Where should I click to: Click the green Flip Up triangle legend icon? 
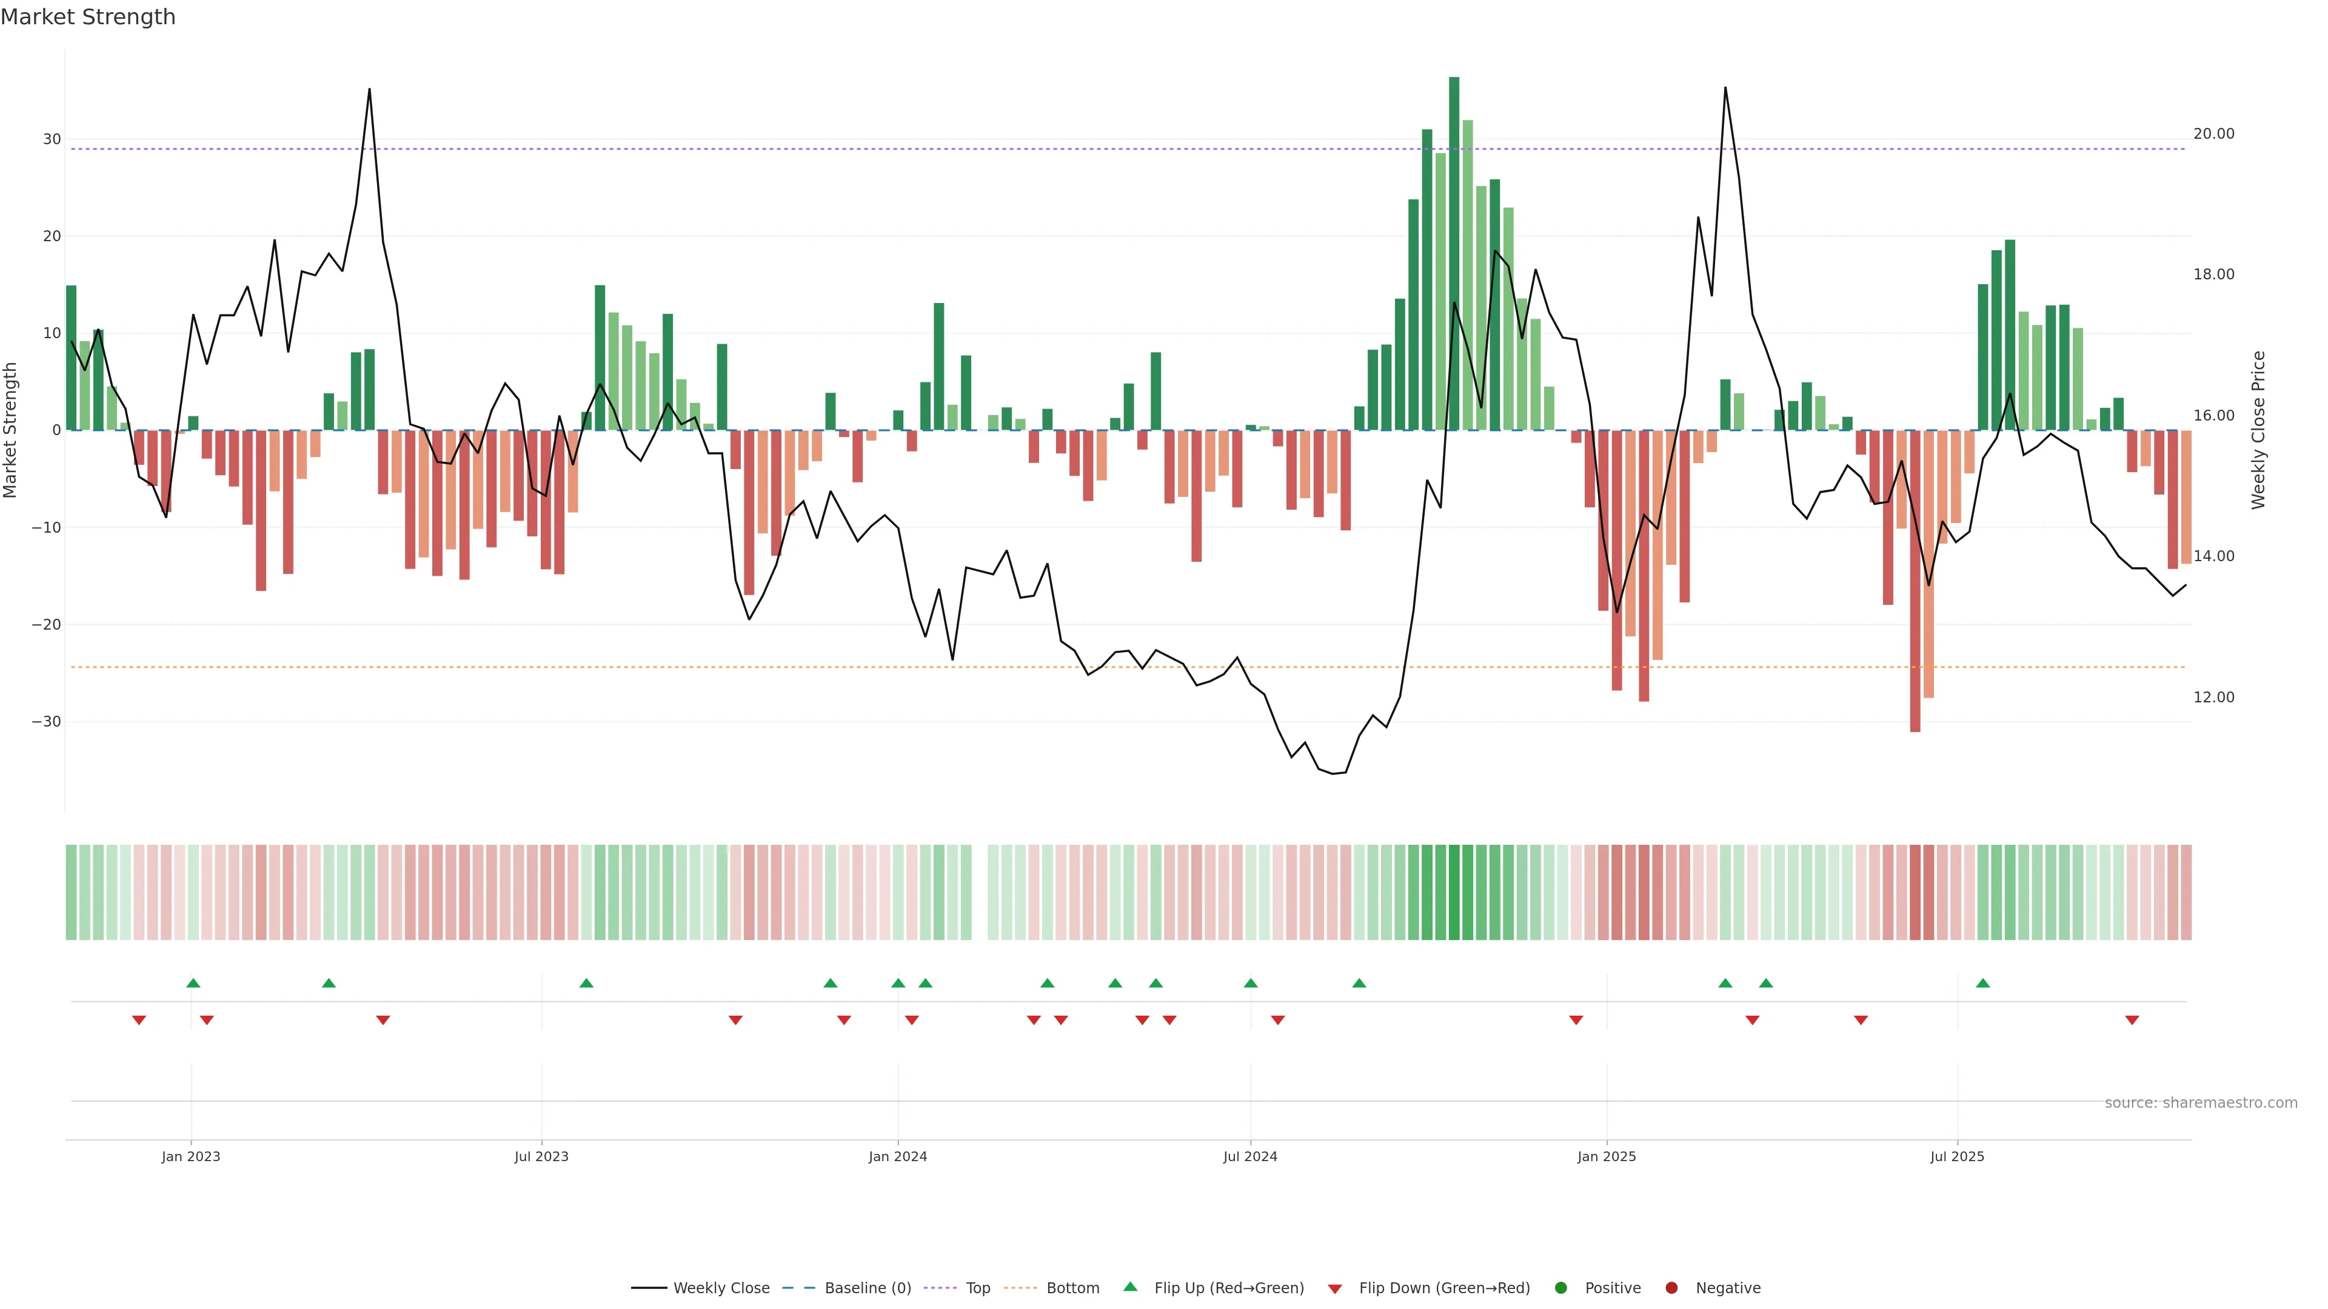tap(1129, 1287)
